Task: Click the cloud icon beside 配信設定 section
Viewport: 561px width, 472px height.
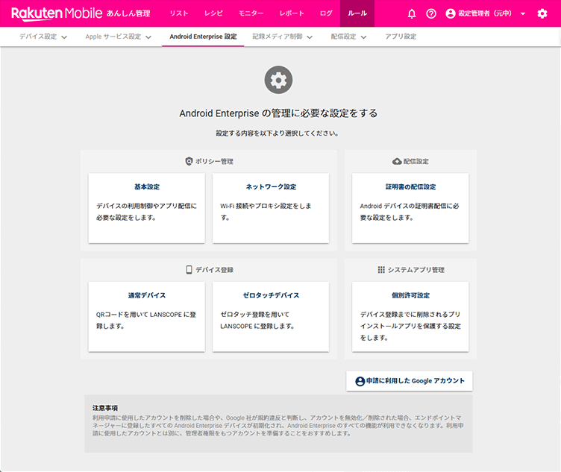Action: (x=397, y=161)
